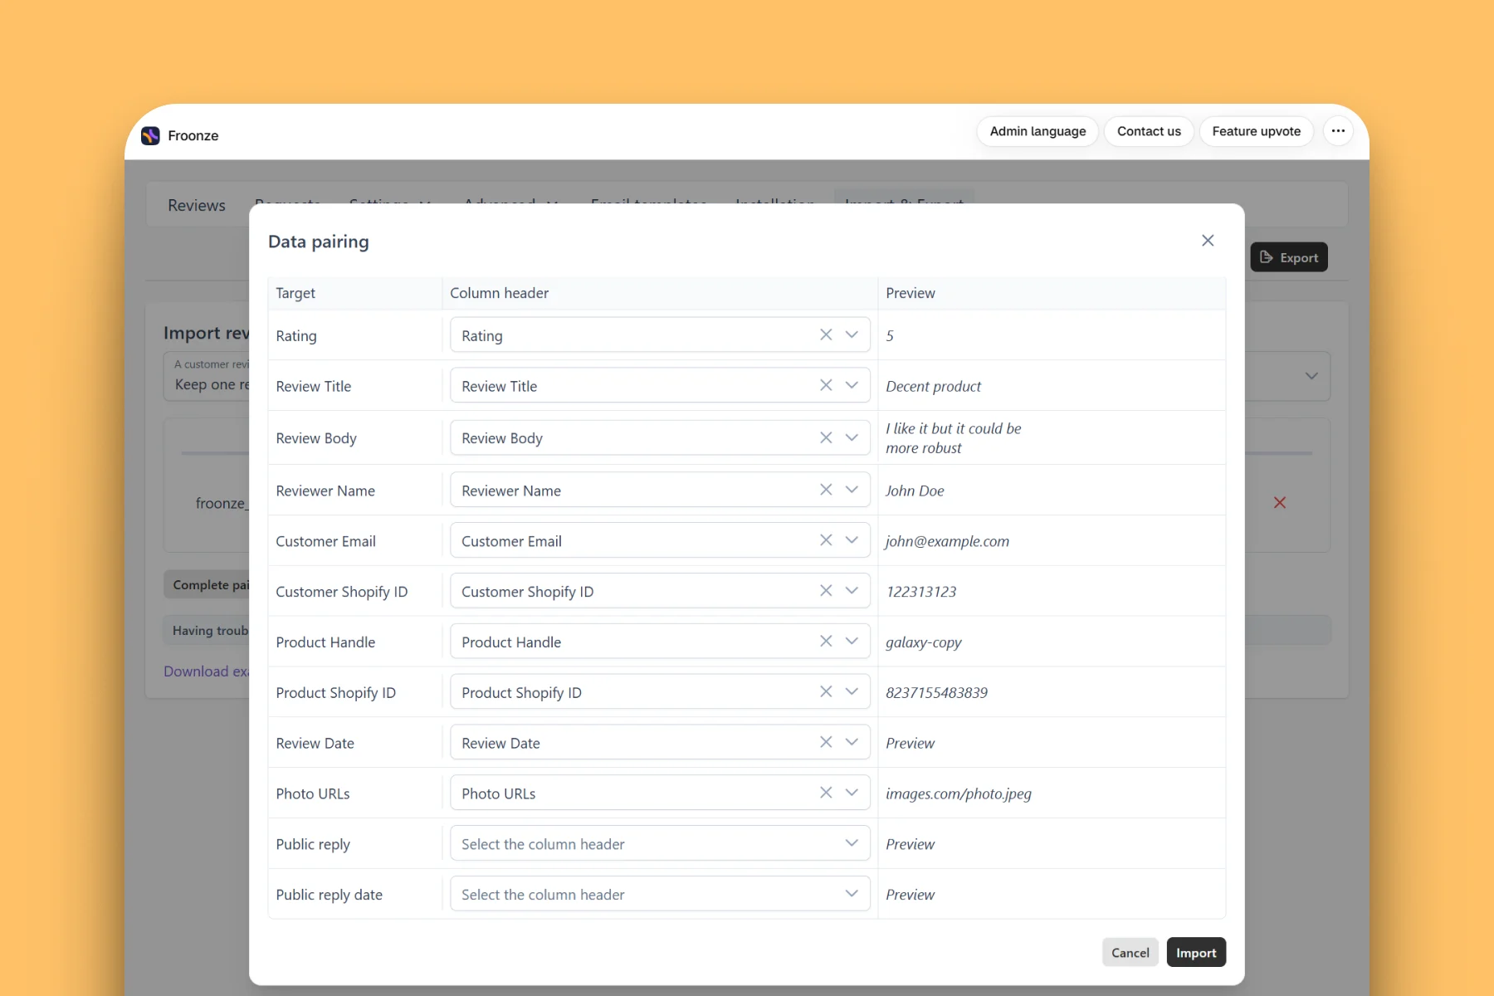Image resolution: width=1494 pixels, height=996 pixels.
Task: Remove the uploaded froonze file with red X
Action: click(x=1280, y=503)
